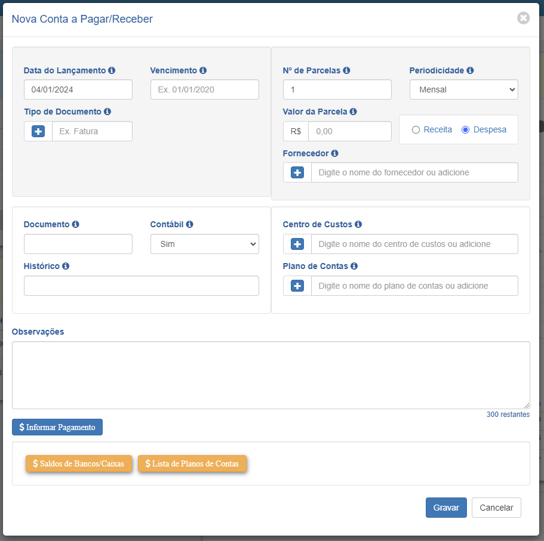Select the Despesa radio option
544x541 pixels.
(x=466, y=130)
